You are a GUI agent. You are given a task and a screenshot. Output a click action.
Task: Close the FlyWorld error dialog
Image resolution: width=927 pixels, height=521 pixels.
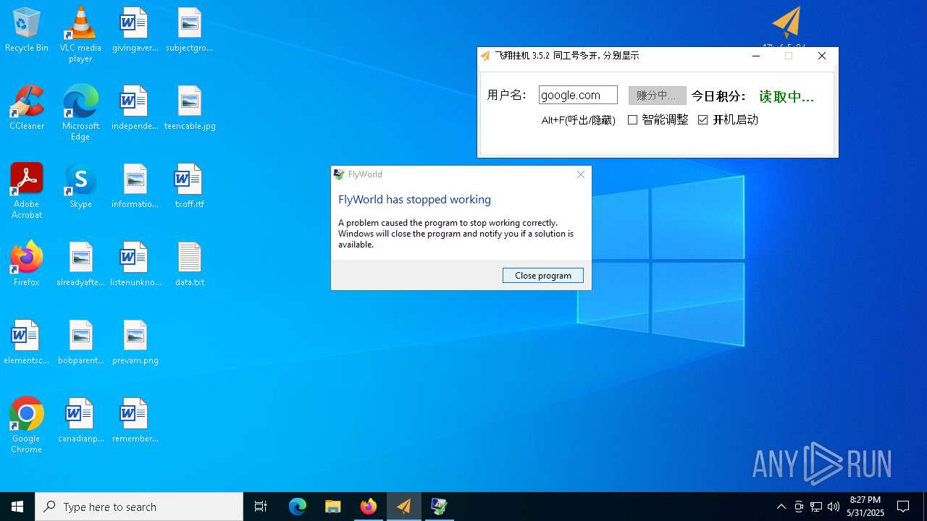[x=580, y=174]
